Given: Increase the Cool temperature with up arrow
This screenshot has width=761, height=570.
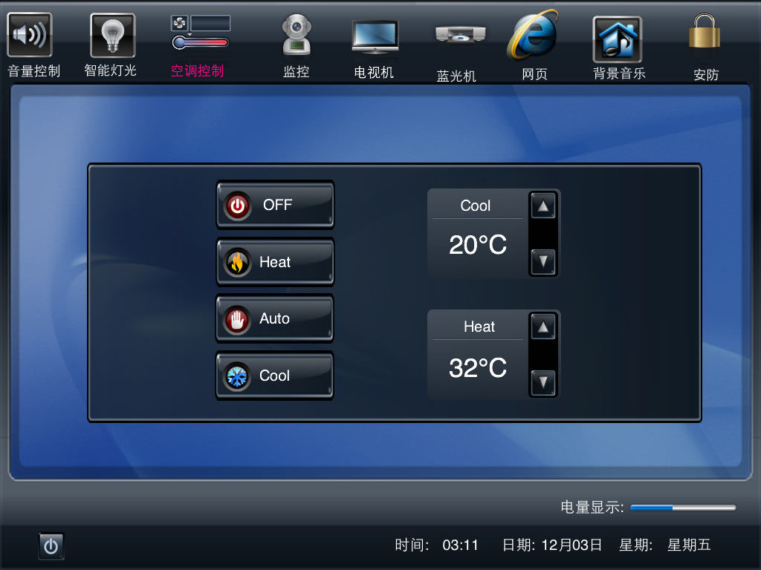Looking at the screenshot, I should click(543, 206).
